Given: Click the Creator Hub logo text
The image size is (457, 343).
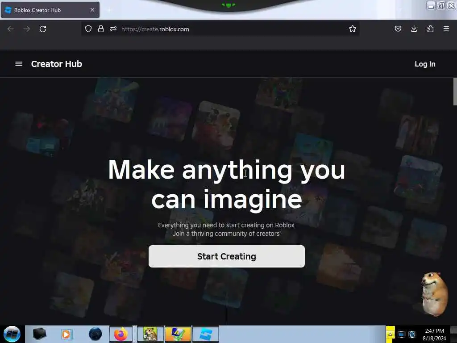Looking at the screenshot, I should (57, 64).
